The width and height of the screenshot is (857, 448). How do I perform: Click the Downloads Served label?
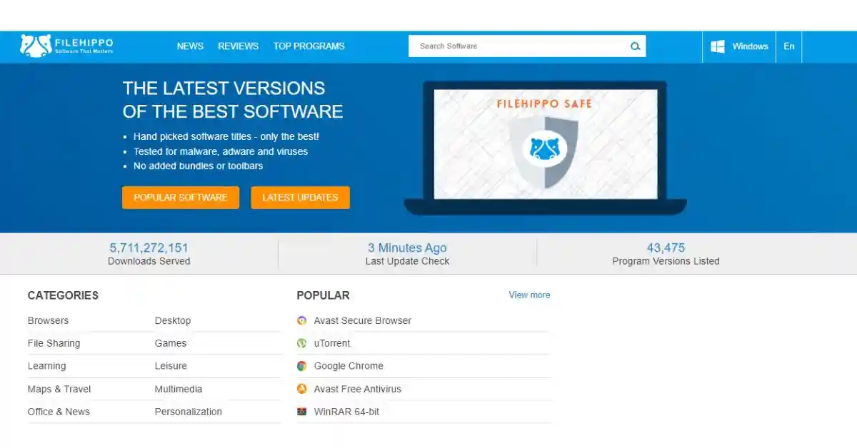pyautogui.click(x=149, y=261)
